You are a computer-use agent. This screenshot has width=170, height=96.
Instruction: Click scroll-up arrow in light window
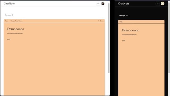109,2
